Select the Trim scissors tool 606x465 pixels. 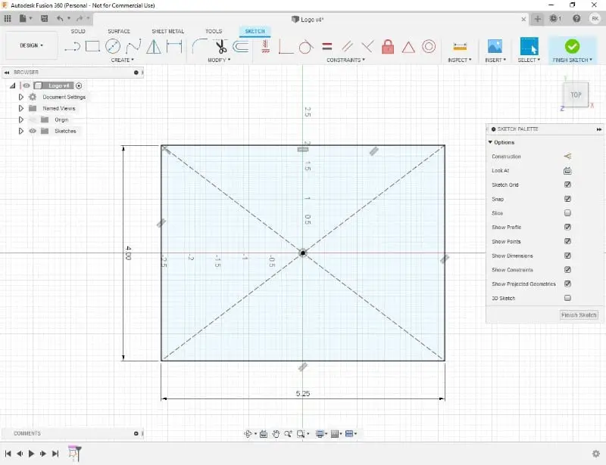pos(220,47)
